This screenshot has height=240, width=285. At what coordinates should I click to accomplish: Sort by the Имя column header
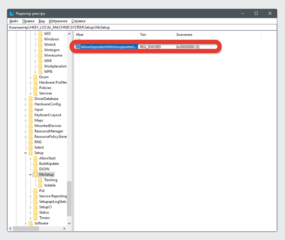[106, 34]
